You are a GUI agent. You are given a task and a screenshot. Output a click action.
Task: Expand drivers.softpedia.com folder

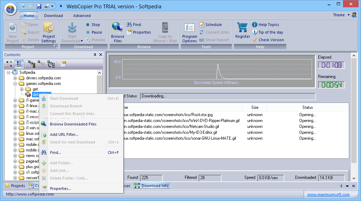click(15, 78)
